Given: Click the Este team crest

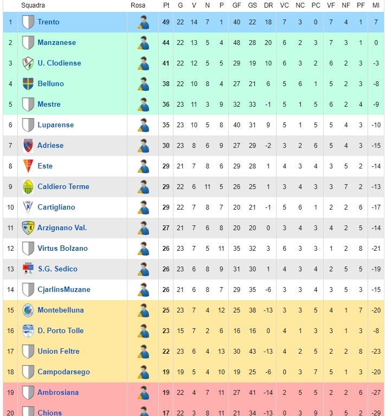Looking at the screenshot, I should (x=28, y=166).
